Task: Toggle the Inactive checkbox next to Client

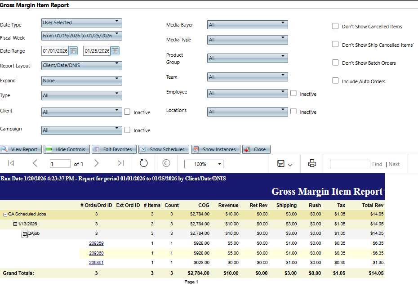Action: coord(127,112)
